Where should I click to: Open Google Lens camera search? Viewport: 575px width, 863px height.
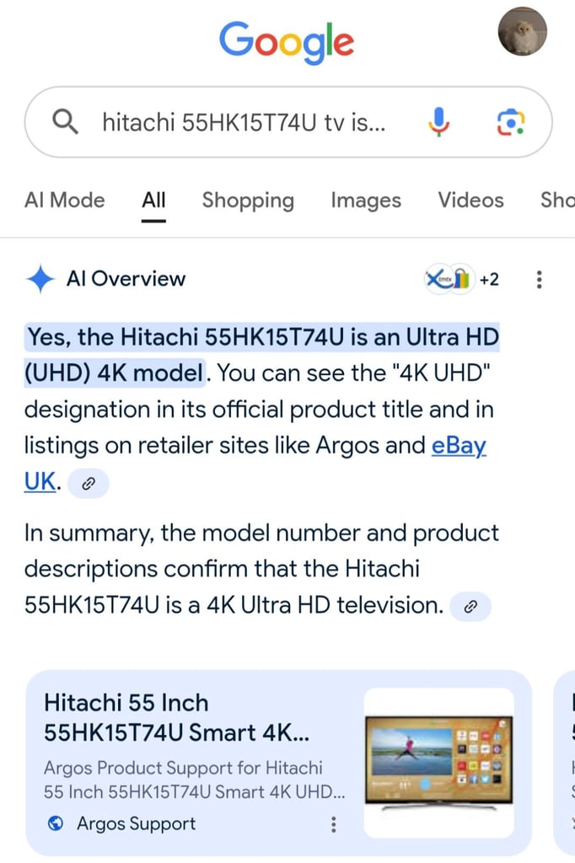511,122
